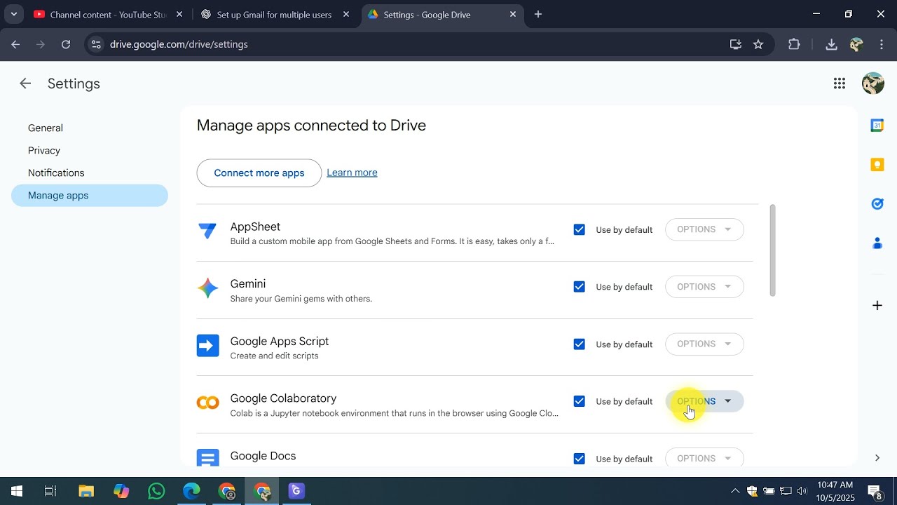Open the Windows Start menu
The width and height of the screenshot is (897, 505).
17,491
